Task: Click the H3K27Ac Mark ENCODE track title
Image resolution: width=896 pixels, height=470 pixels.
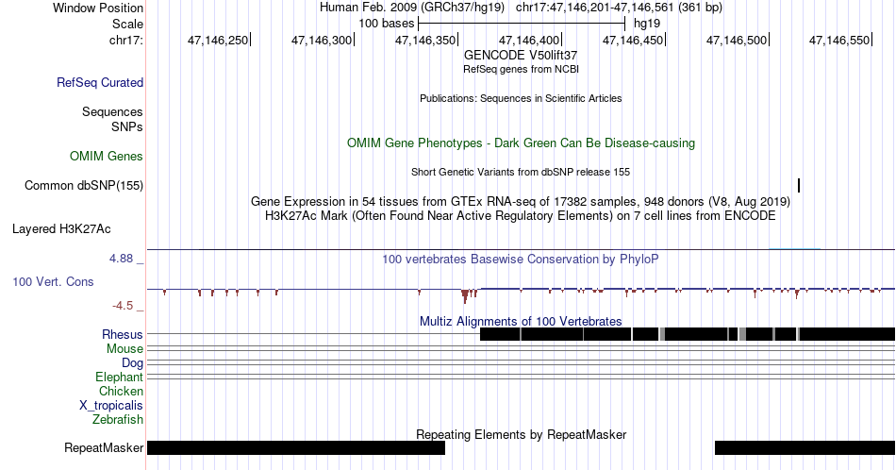Action: [x=521, y=216]
